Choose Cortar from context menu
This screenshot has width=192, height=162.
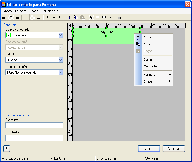pos(154,37)
